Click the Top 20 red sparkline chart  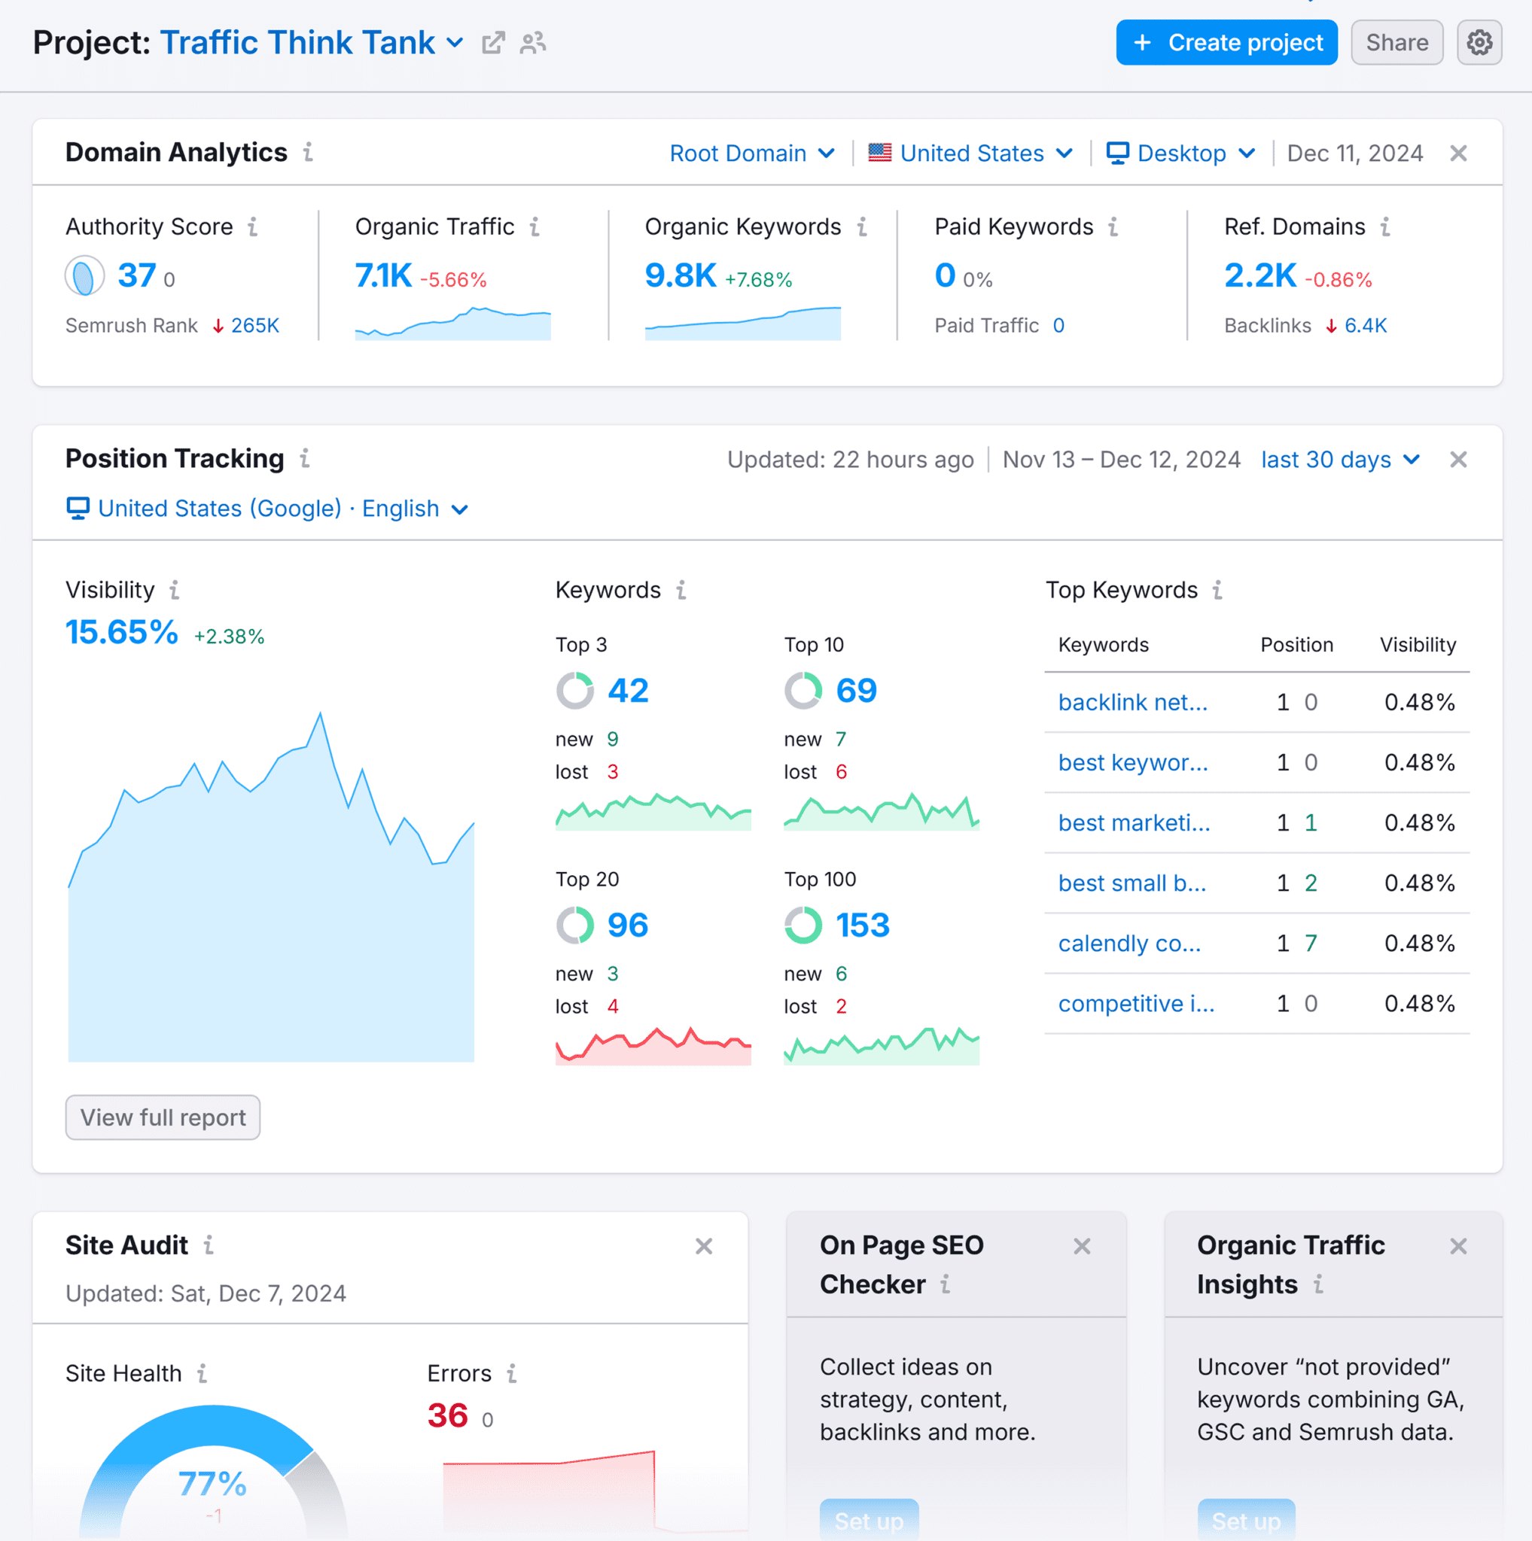(653, 1046)
